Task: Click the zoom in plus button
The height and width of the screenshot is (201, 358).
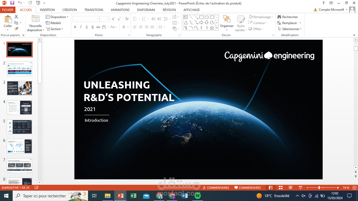Action: 338,188
